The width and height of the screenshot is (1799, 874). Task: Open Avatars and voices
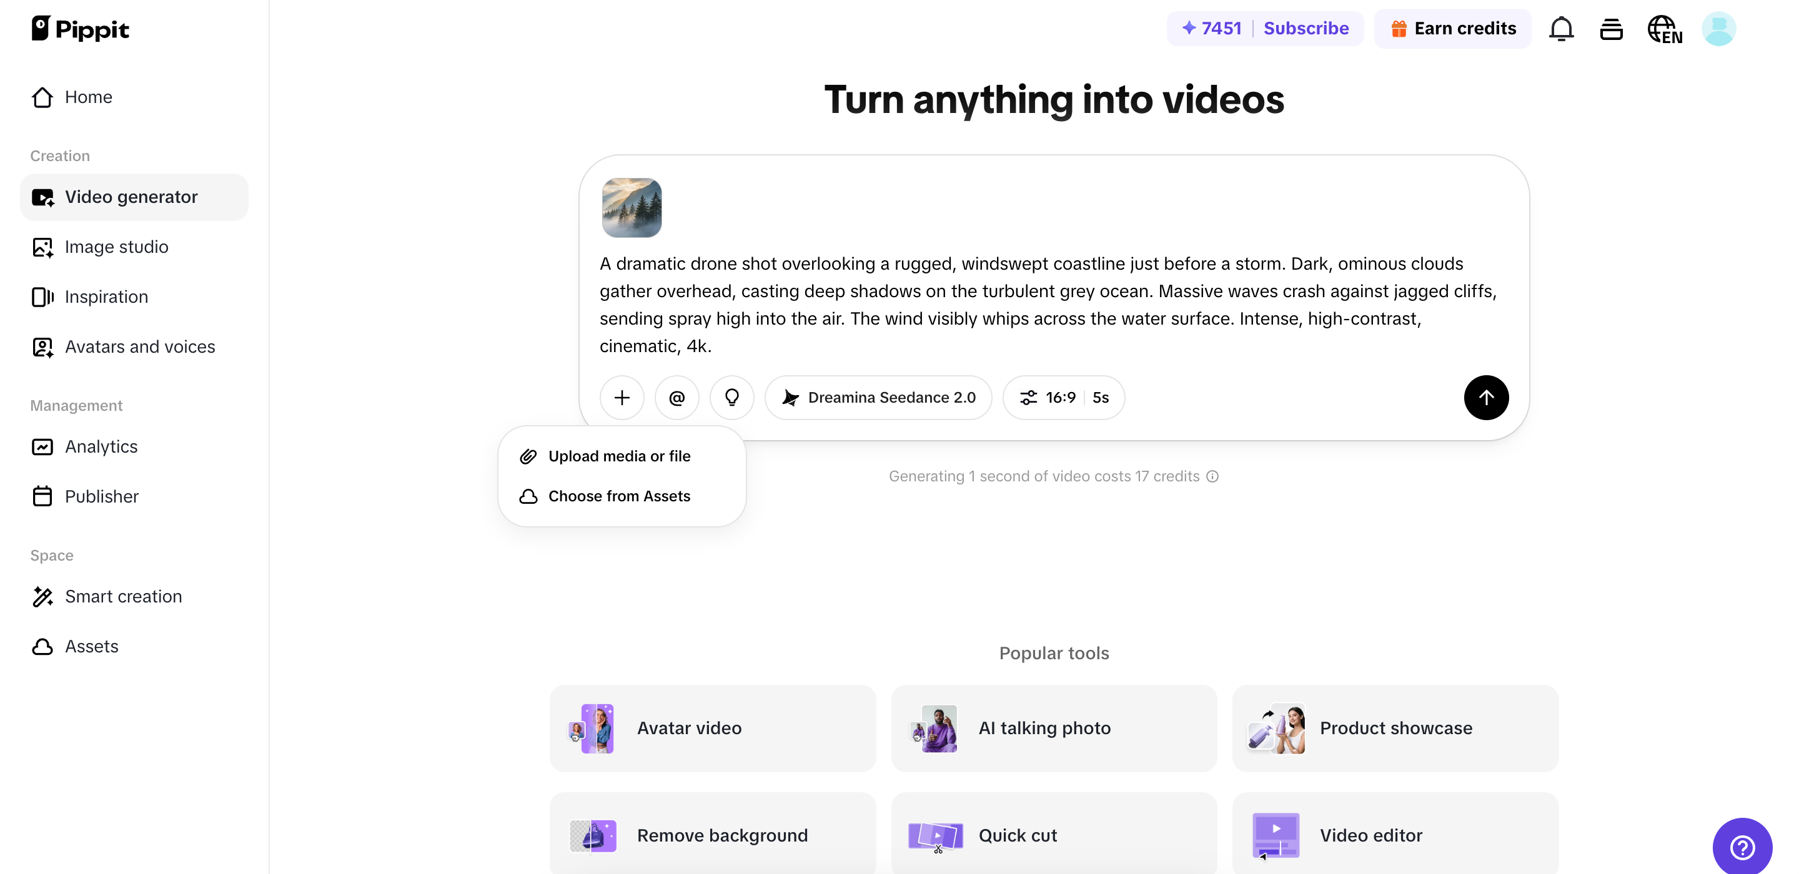click(x=140, y=346)
